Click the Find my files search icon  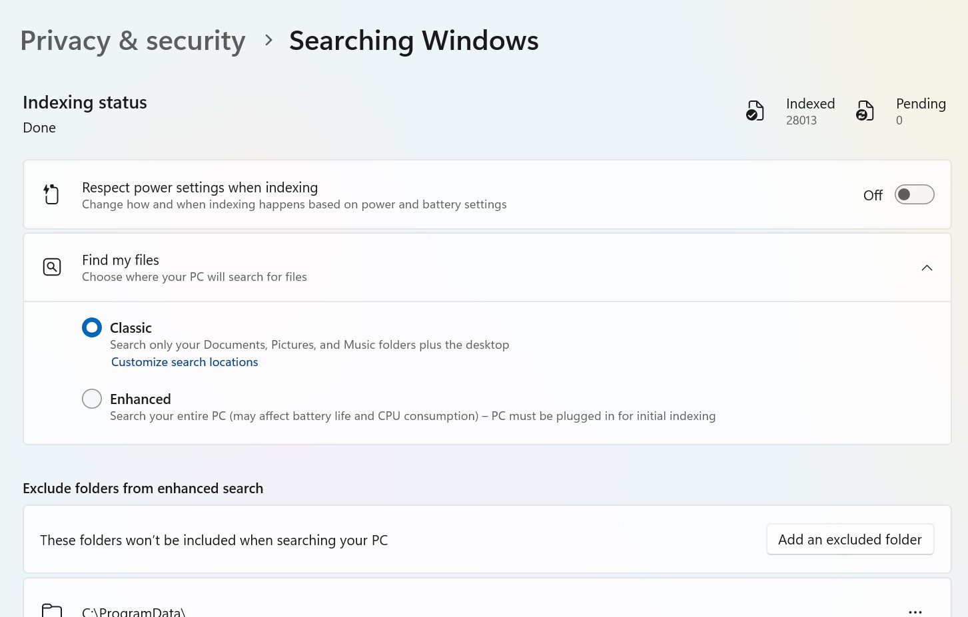[52, 267]
